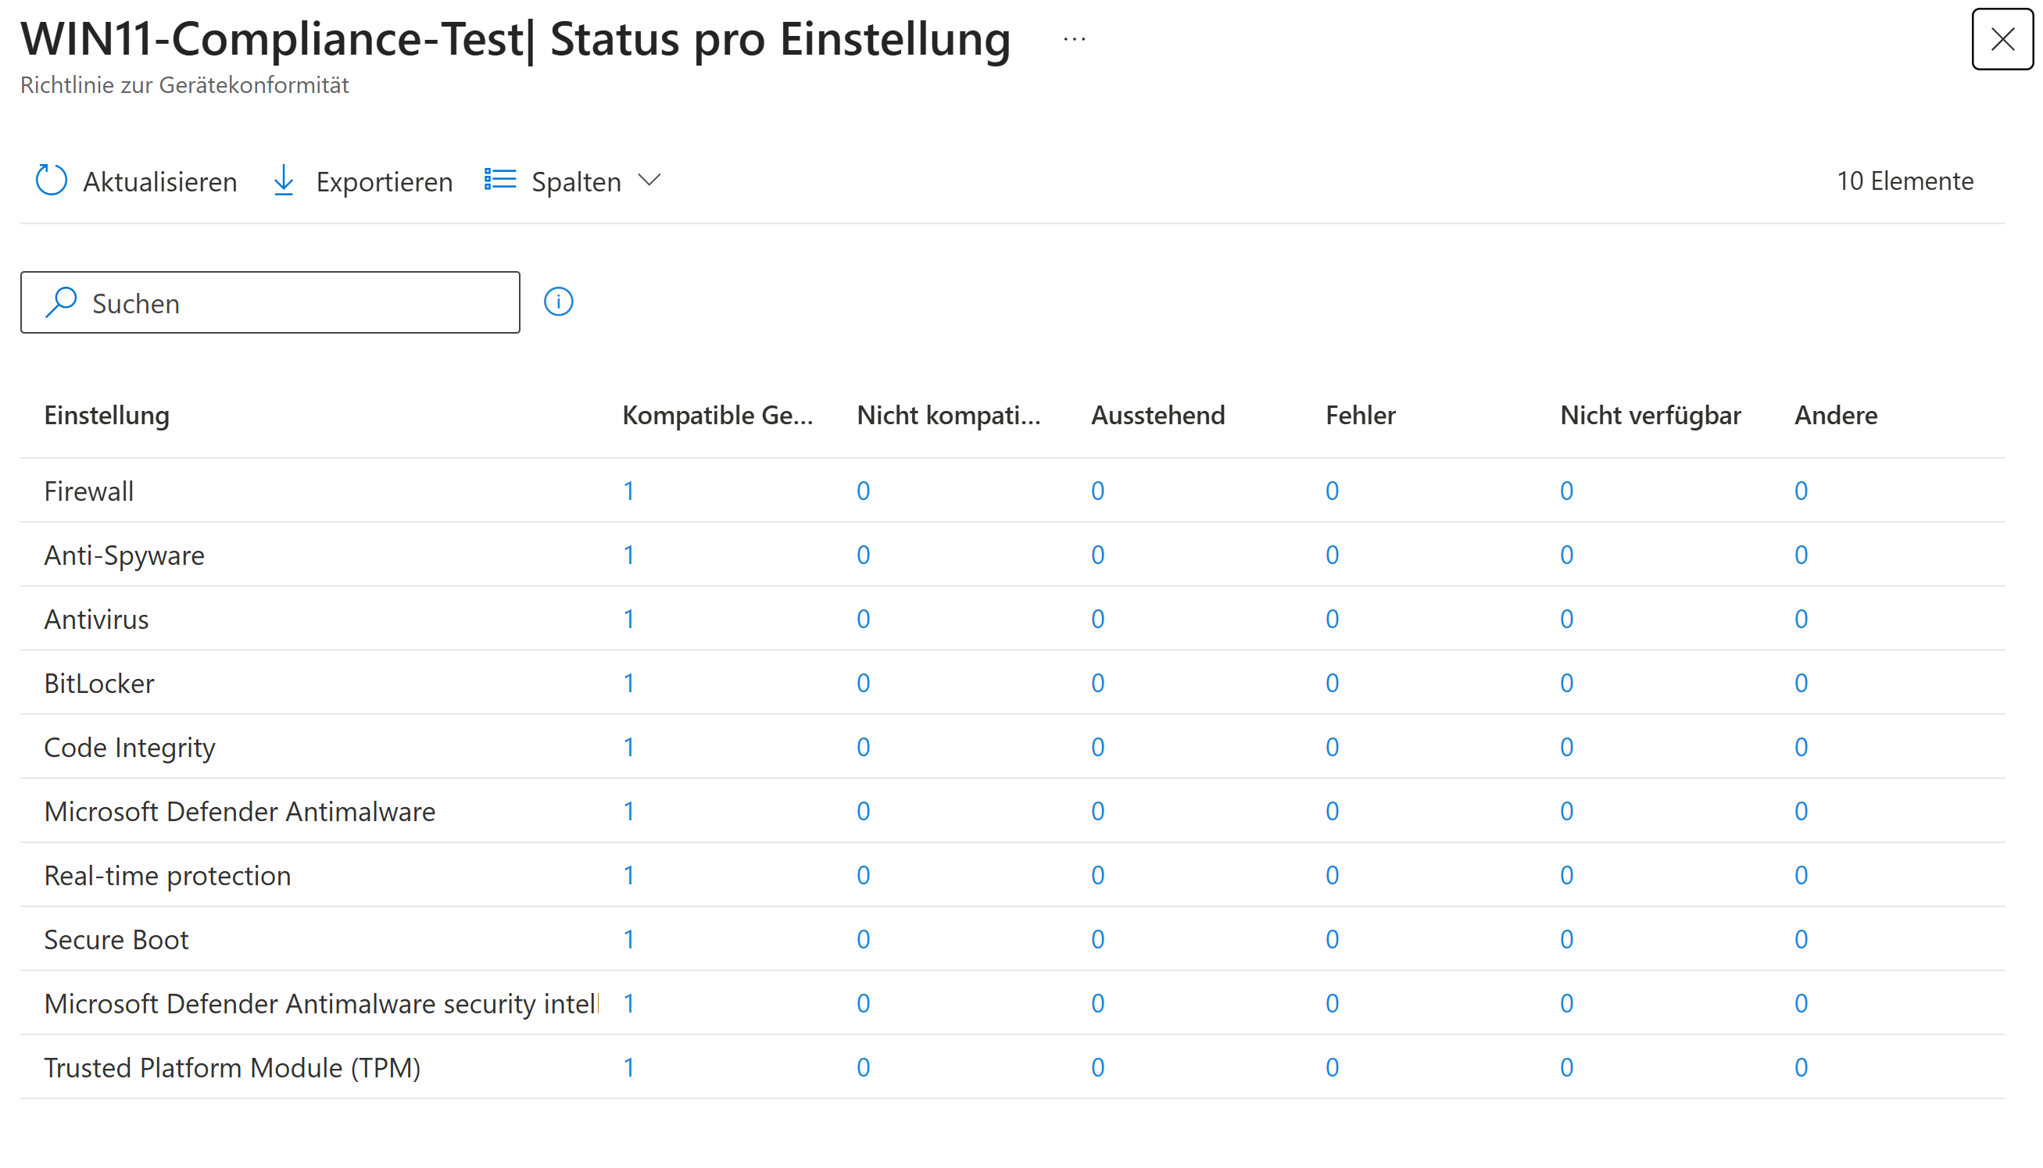Close the Status pro Einstellung pane
The image size is (2043, 1168).
click(x=2002, y=39)
